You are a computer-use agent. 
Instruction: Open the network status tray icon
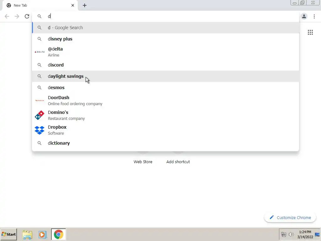tap(283, 234)
